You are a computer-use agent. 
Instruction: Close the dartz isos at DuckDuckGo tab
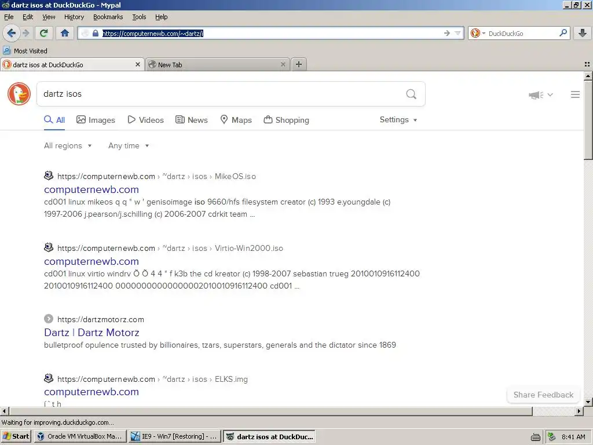[x=138, y=64]
